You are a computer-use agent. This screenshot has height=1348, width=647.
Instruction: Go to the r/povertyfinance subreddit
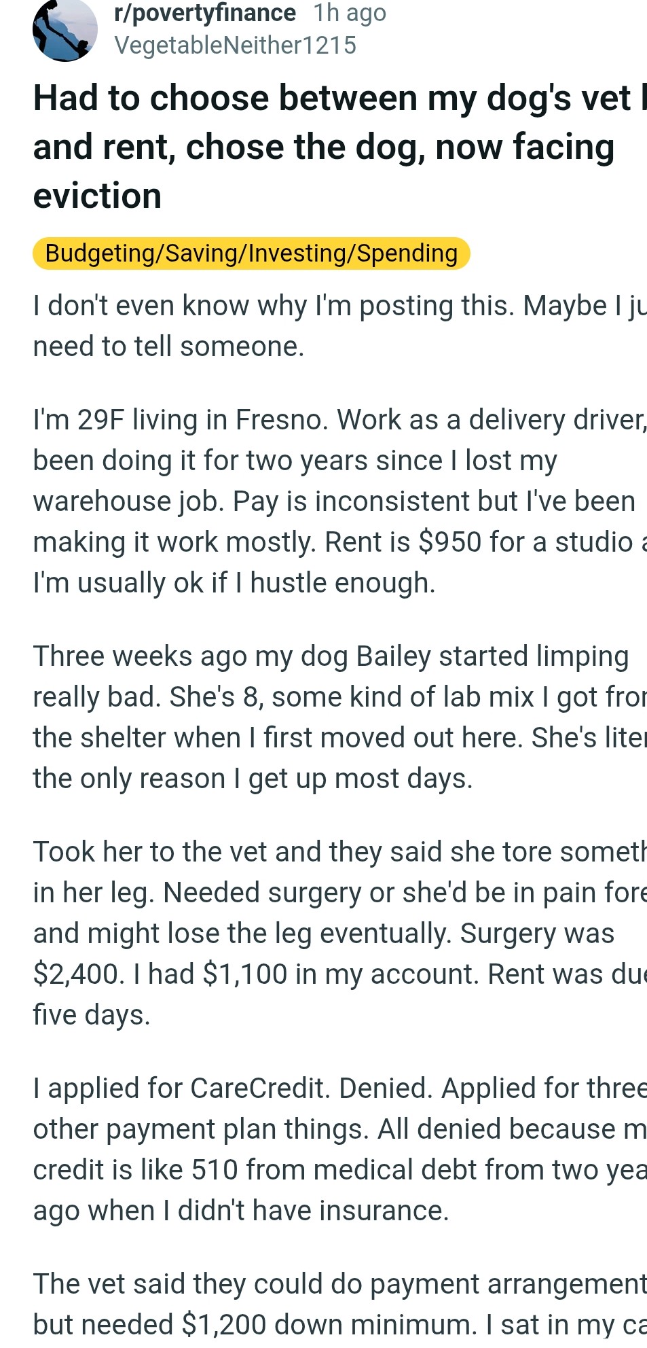(205, 13)
